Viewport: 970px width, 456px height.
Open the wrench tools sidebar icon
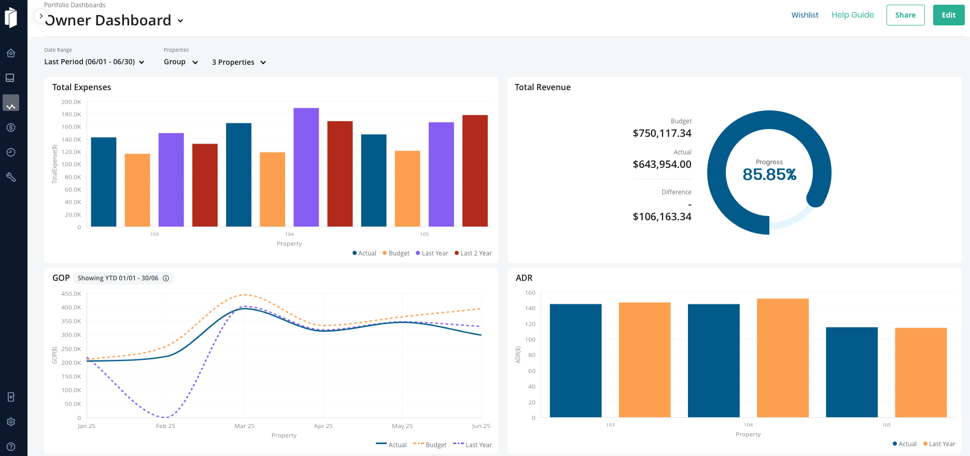11,177
